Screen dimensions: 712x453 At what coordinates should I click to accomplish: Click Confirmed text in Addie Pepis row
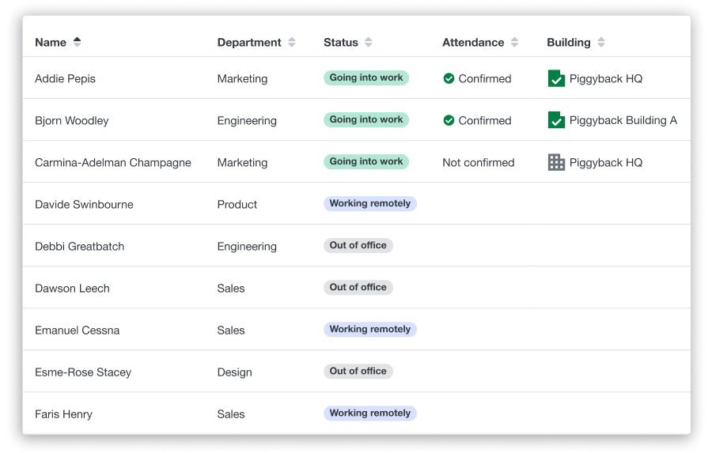pos(485,78)
